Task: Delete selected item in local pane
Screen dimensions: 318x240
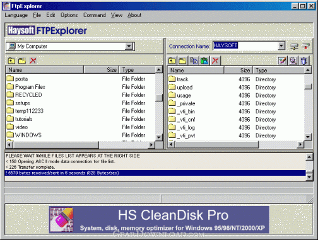Action: click(33, 61)
